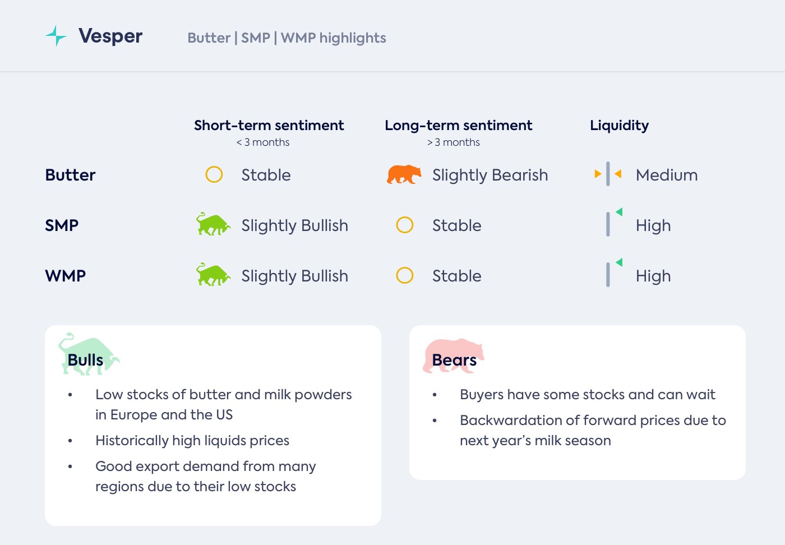
Task: Click the Vesper star logo icon
Action: coord(56,36)
